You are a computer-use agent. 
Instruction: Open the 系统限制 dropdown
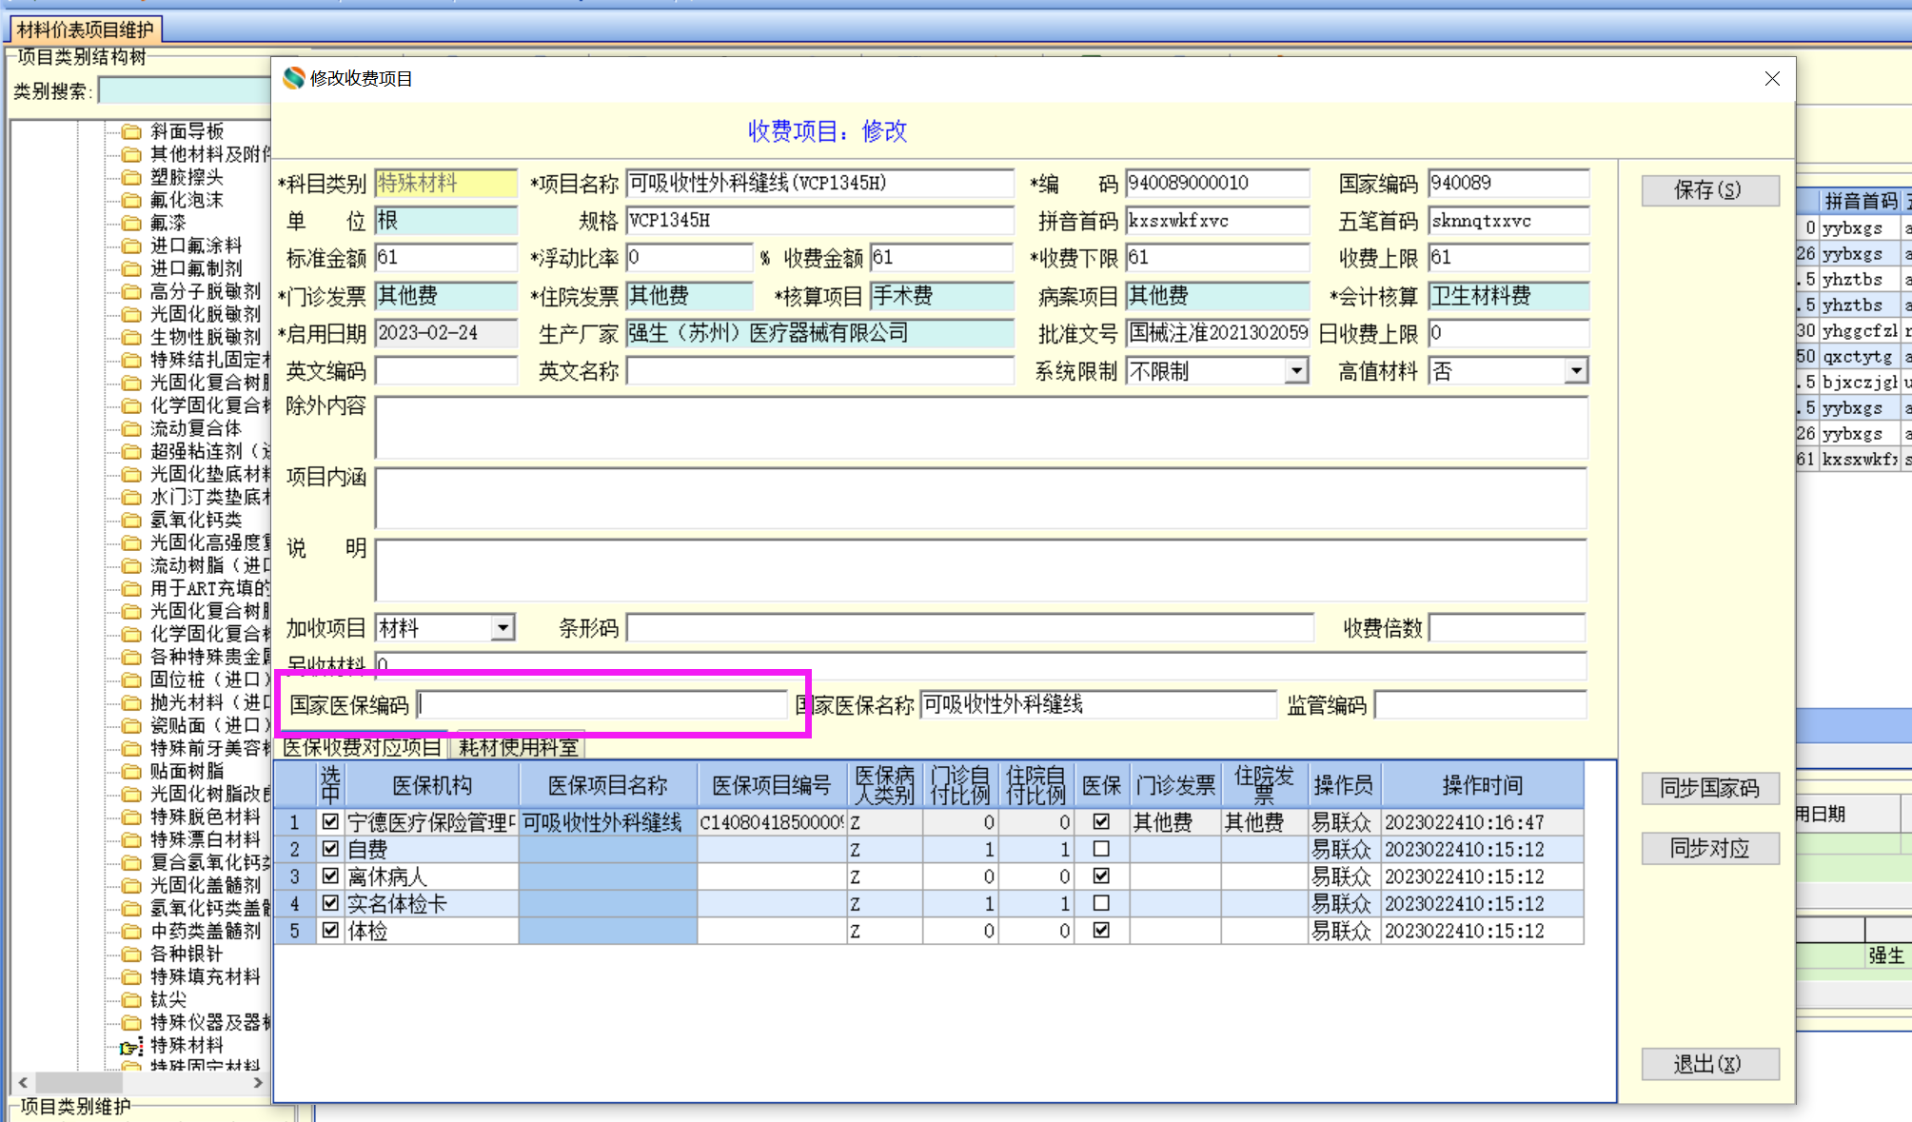1295,371
